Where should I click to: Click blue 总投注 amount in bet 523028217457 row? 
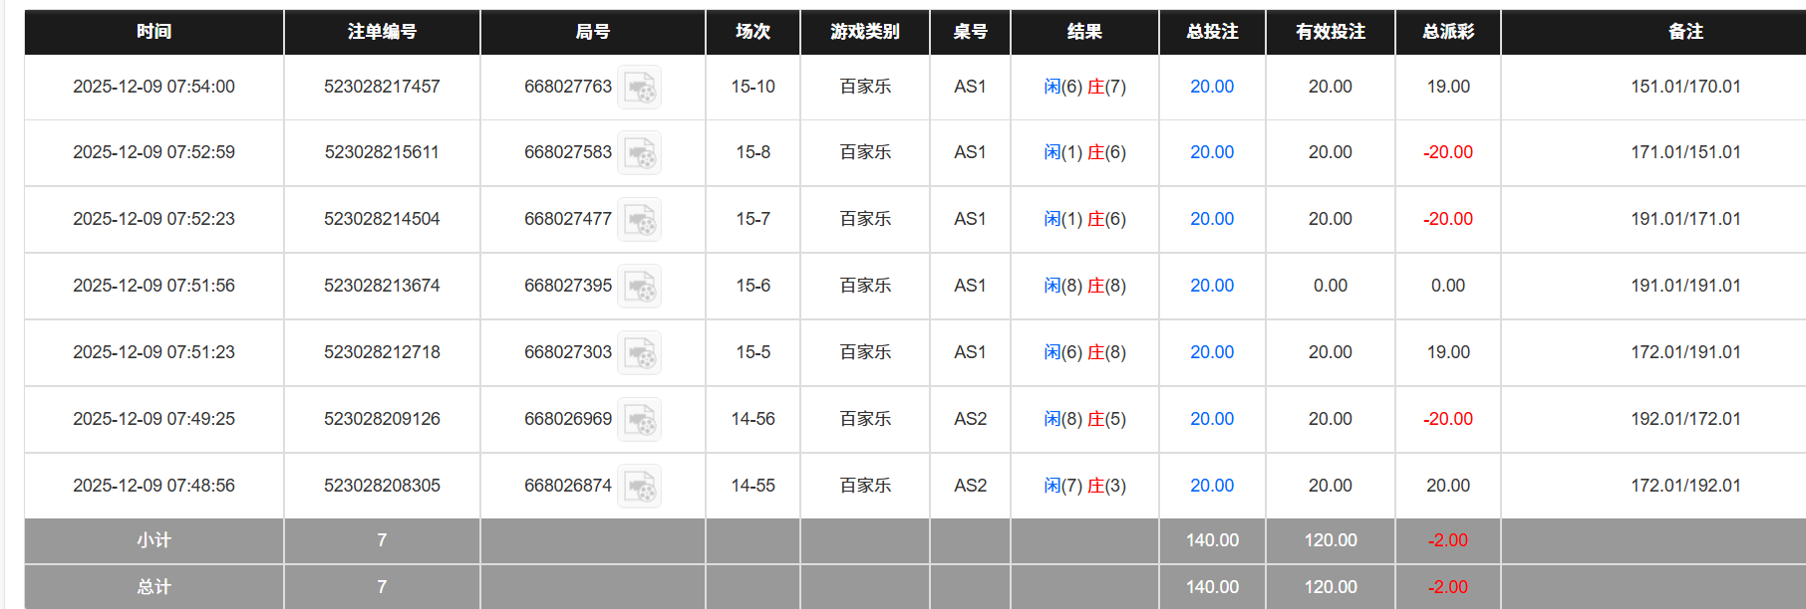pyautogui.click(x=1211, y=87)
